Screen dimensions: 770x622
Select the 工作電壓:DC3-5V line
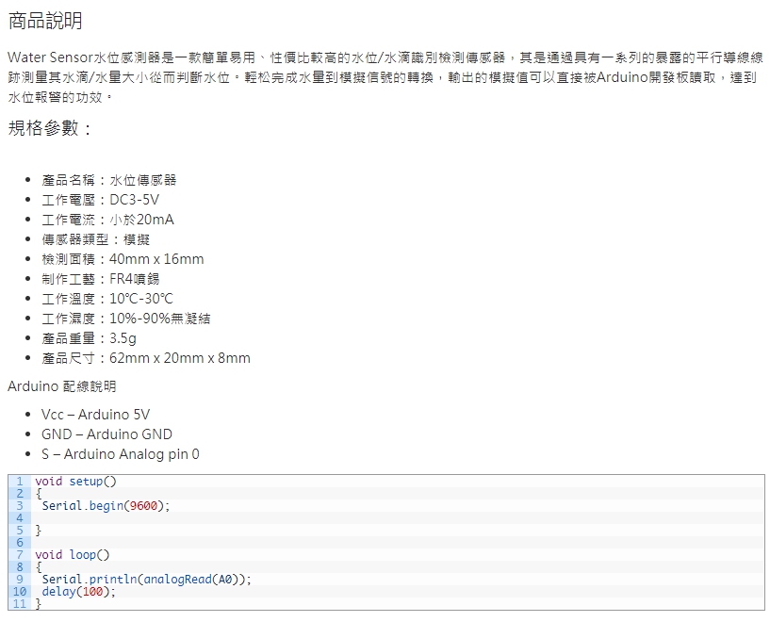(100, 200)
